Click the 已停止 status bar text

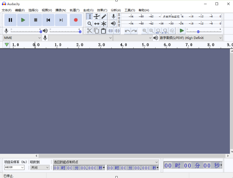(8, 176)
